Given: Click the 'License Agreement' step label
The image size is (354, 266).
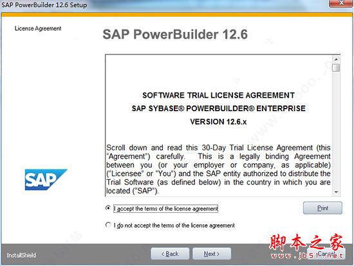Looking at the screenshot, I should tap(38, 28).
